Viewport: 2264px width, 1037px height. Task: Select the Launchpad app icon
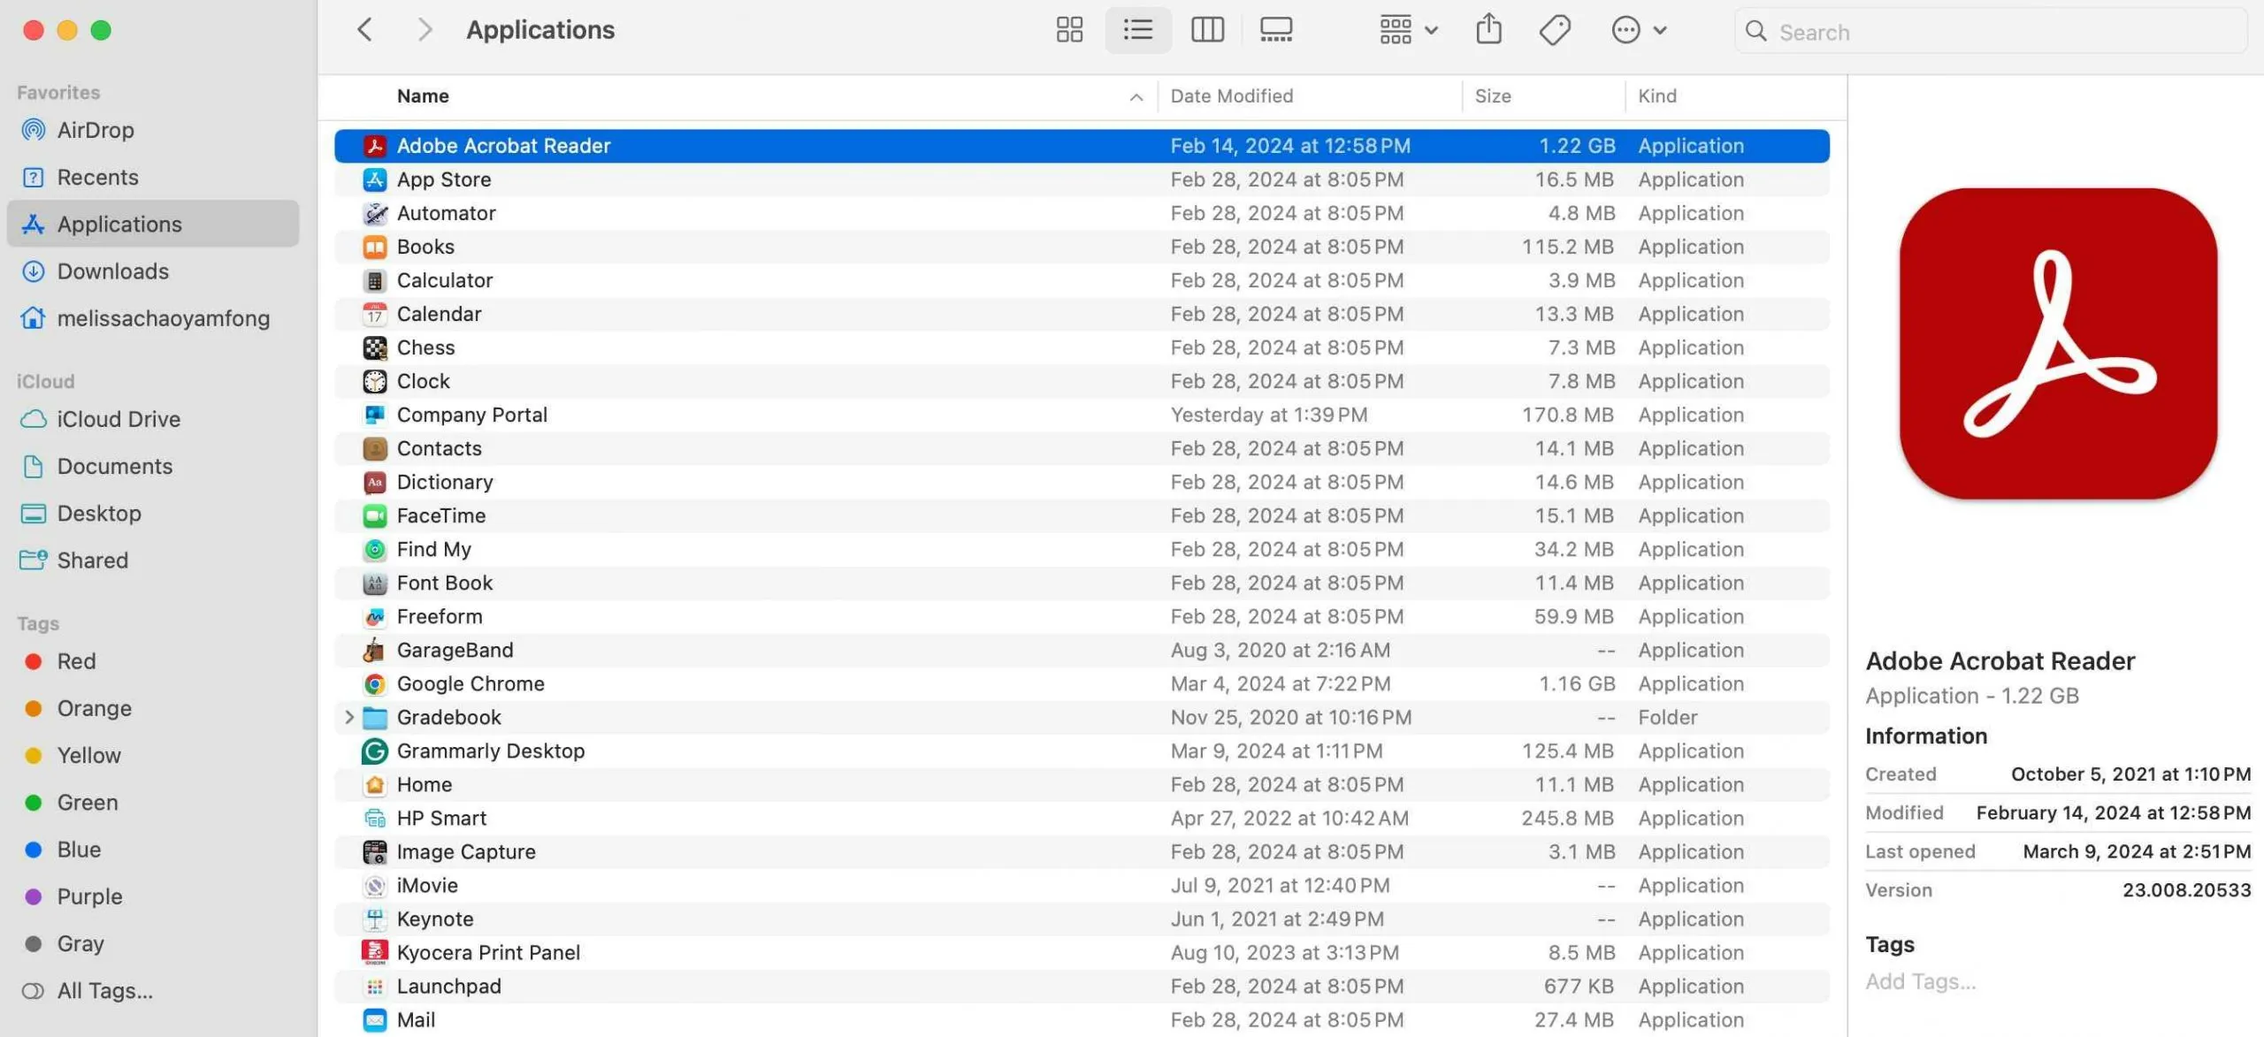point(374,986)
